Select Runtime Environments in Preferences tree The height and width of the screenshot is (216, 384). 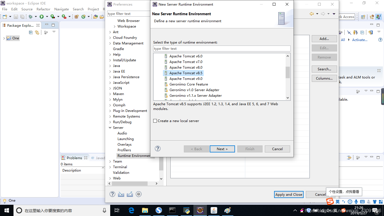[134, 156]
